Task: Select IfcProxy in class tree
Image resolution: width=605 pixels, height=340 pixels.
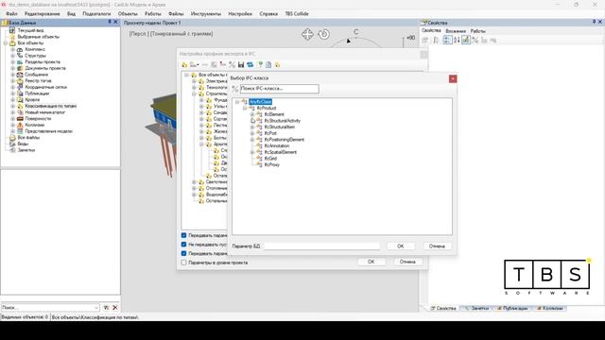Action: 272,164
